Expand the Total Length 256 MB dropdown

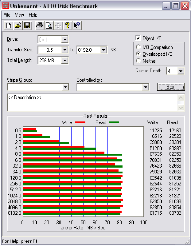65,60
